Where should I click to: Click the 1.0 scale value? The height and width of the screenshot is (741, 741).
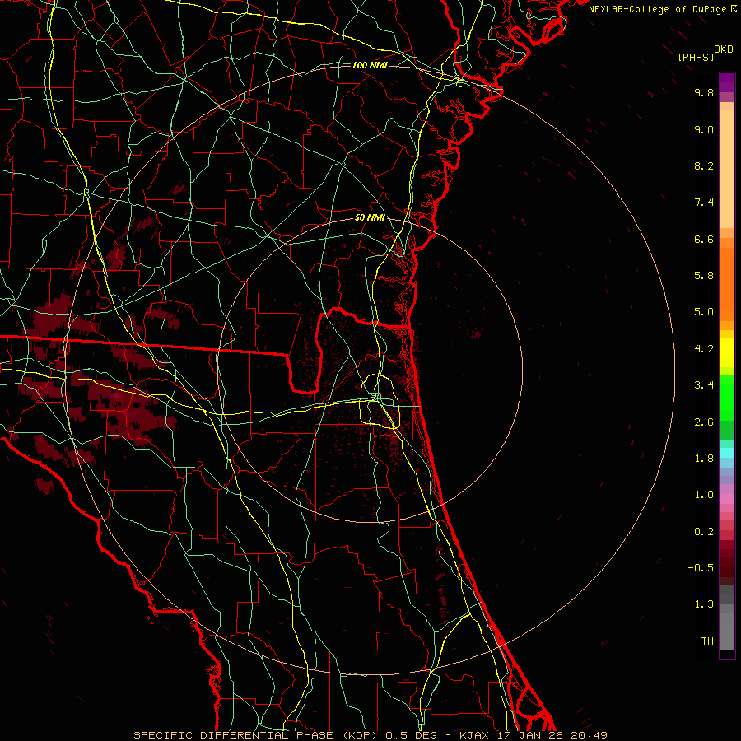coord(704,495)
